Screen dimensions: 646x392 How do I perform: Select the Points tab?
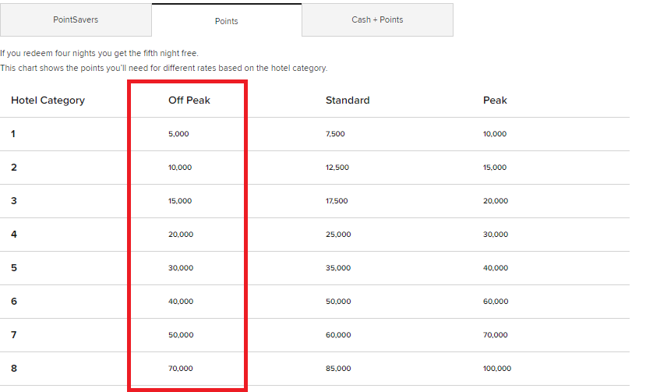pos(227,20)
